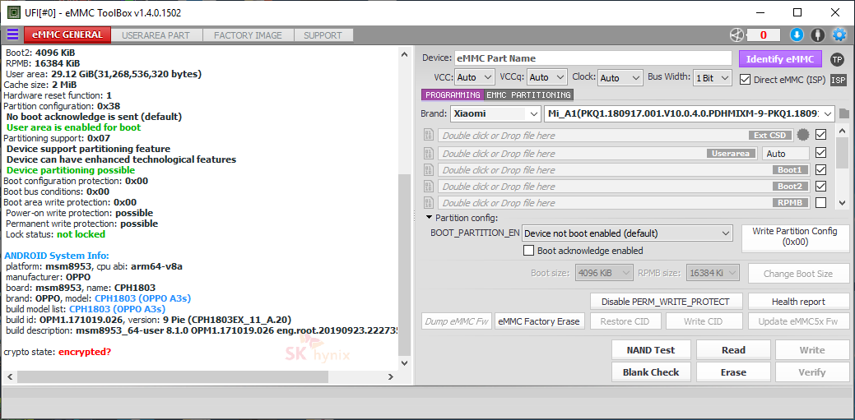Click the file icon beside RPMB row
The width and height of the screenshot is (855, 420).
pyautogui.click(x=429, y=202)
